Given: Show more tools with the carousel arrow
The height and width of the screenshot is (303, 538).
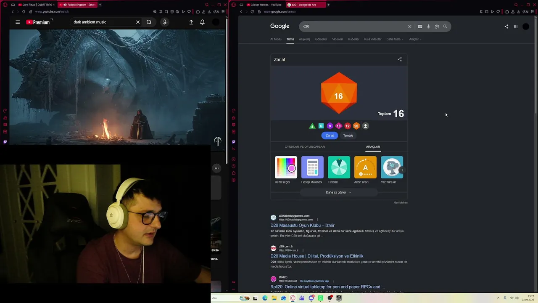Looking at the screenshot, I should coord(402,170).
